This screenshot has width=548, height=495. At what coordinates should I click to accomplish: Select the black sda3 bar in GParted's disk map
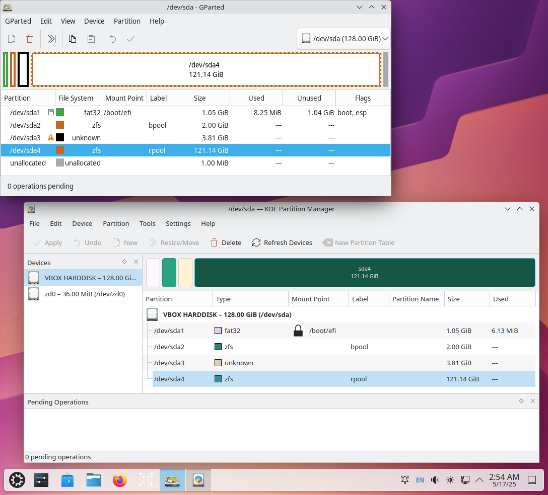23,69
